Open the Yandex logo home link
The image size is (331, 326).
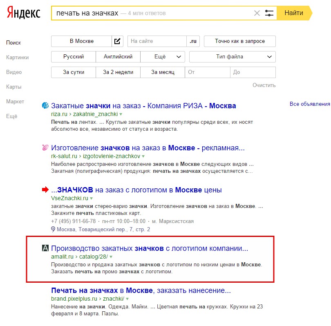coord(24,13)
